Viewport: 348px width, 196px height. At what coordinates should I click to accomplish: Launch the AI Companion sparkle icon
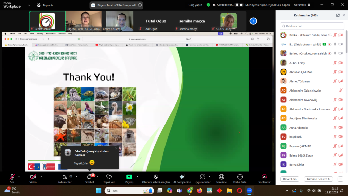pos(182,177)
